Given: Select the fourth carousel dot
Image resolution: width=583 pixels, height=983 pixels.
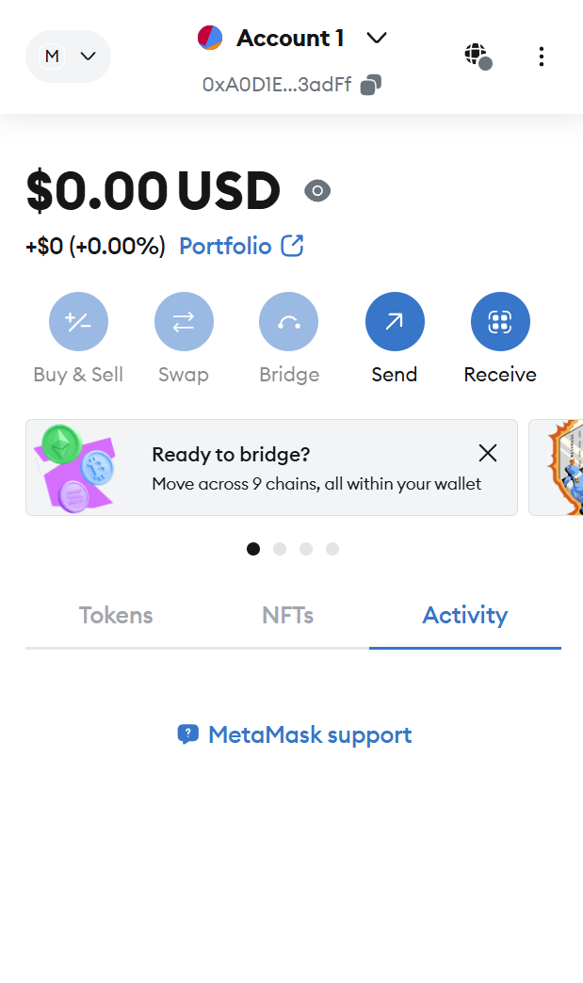Looking at the screenshot, I should click(332, 549).
